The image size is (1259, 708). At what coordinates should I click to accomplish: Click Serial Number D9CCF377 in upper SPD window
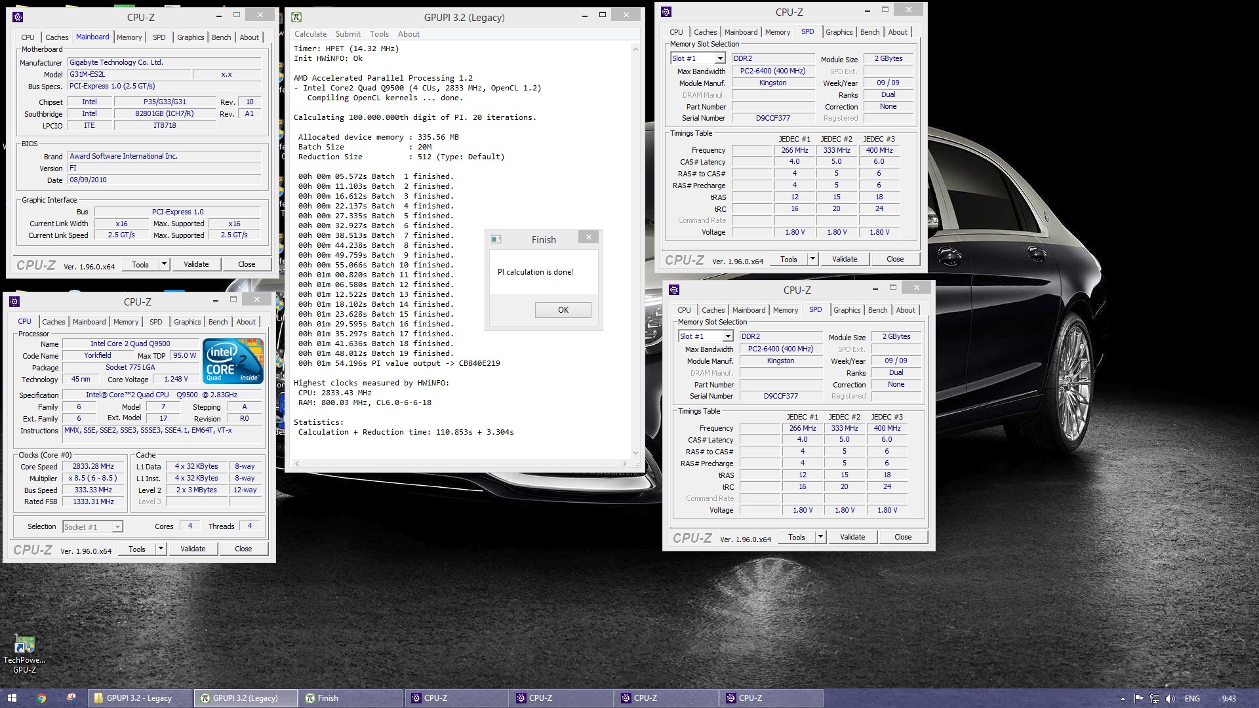[773, 118]
